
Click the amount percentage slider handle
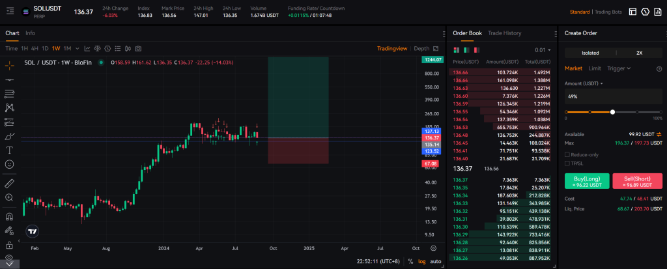tap(612, 112)
